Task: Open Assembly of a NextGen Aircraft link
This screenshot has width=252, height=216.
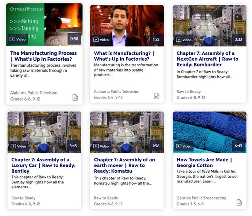Action: point(207,59)
